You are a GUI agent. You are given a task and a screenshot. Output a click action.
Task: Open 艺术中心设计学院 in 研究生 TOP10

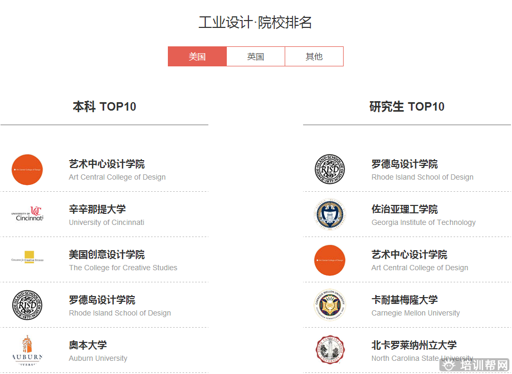pyautogui.click(x=409, y=254)
